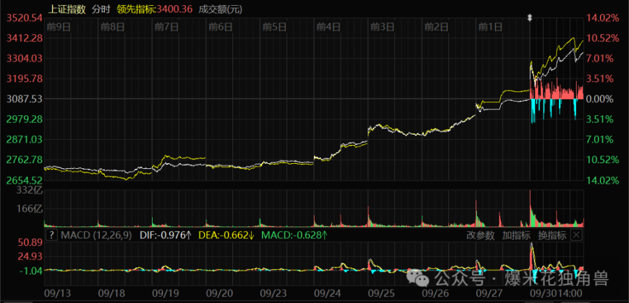Click the 改参数 button

click(481, 235)
